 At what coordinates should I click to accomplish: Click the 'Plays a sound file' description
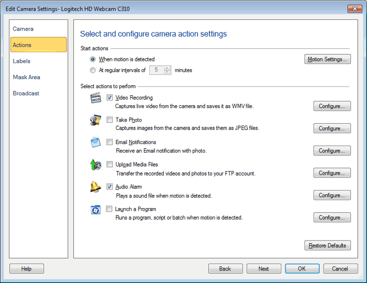[x=164, y=195]
